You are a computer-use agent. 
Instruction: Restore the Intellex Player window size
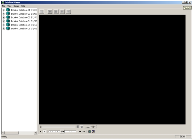186,2
